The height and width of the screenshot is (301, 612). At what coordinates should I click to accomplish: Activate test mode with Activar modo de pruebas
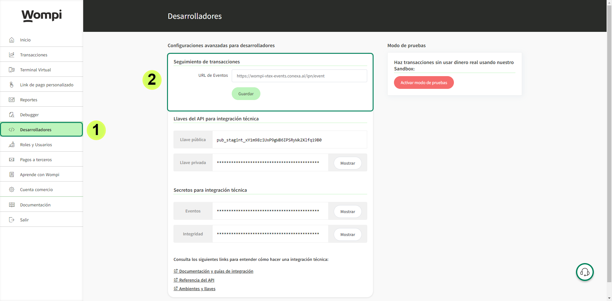click(424, 82)
